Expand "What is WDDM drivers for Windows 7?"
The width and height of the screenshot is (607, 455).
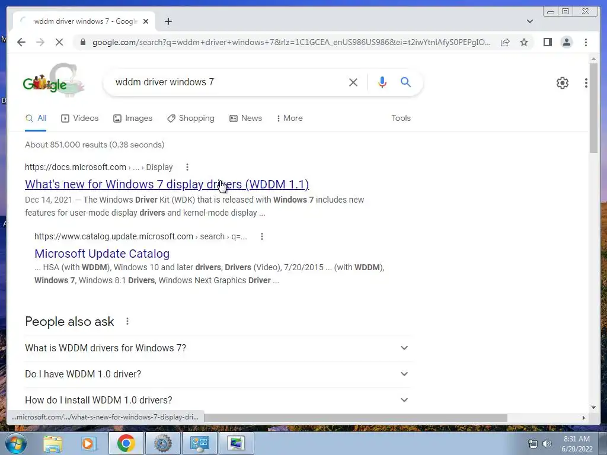point(218,348)
